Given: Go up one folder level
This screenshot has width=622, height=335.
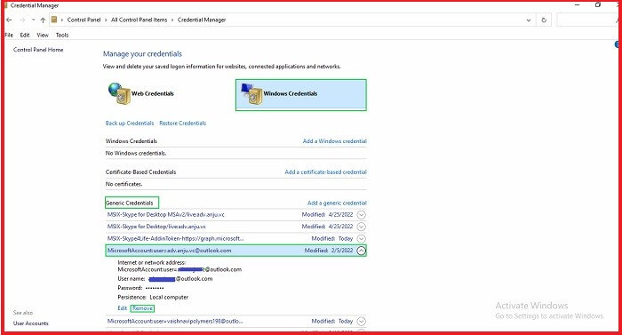Looking at the screenshot, I should click(x=43, y=20).
